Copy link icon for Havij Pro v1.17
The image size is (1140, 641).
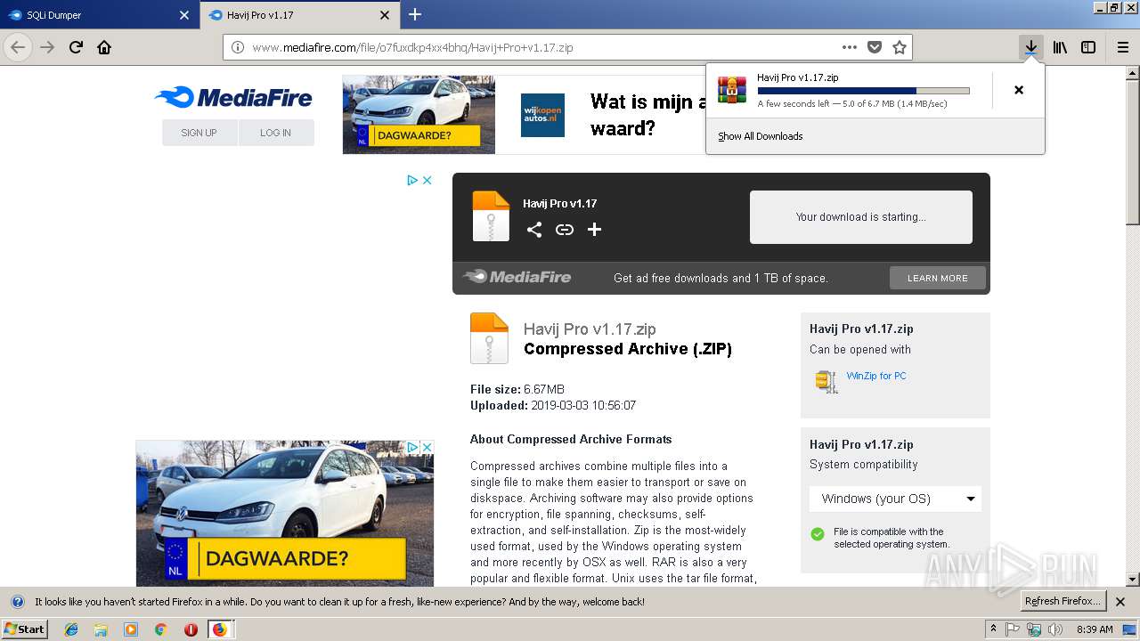[565, 230]
